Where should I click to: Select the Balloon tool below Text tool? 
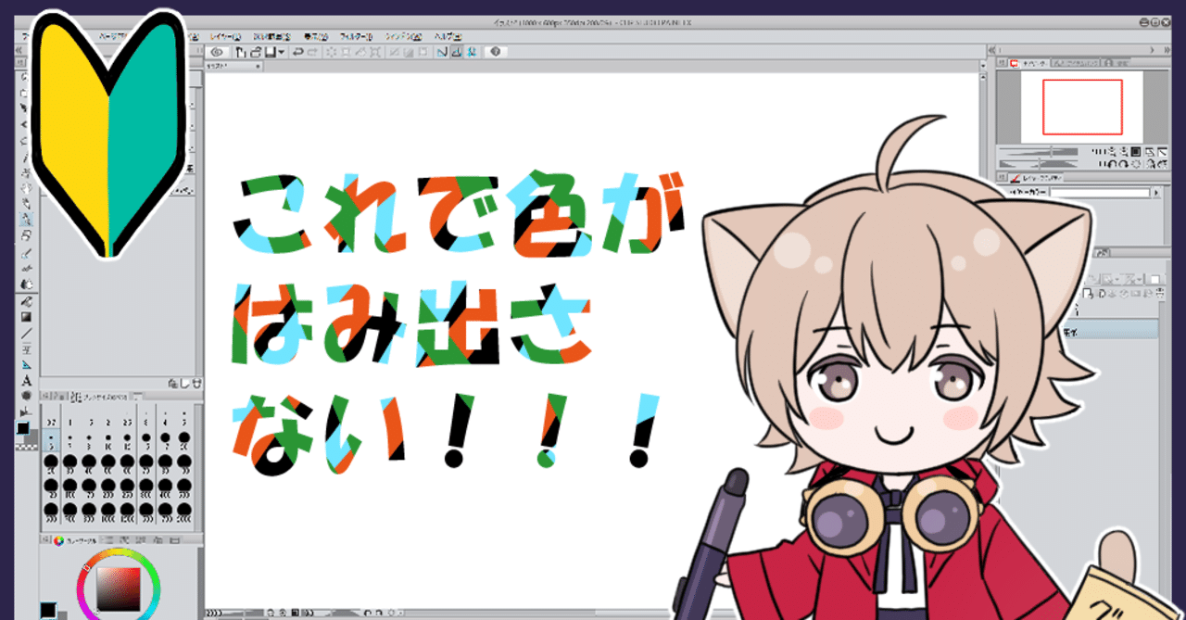point(26,396)
